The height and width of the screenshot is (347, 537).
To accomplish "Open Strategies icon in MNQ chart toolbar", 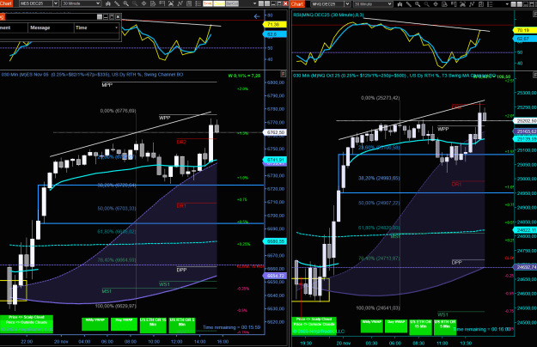I will 481,4.
